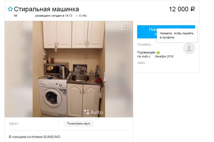
Task: Click the 12 000 ₽ price
Action: [x=182, y=9]
